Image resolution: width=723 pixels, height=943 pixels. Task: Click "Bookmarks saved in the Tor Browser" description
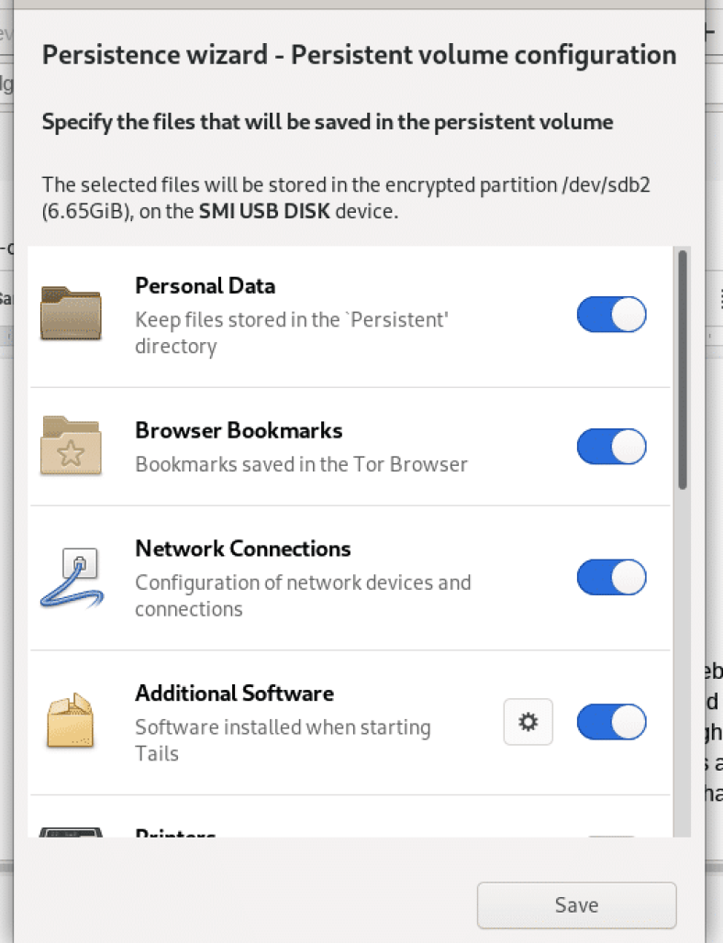click(301, 464)
